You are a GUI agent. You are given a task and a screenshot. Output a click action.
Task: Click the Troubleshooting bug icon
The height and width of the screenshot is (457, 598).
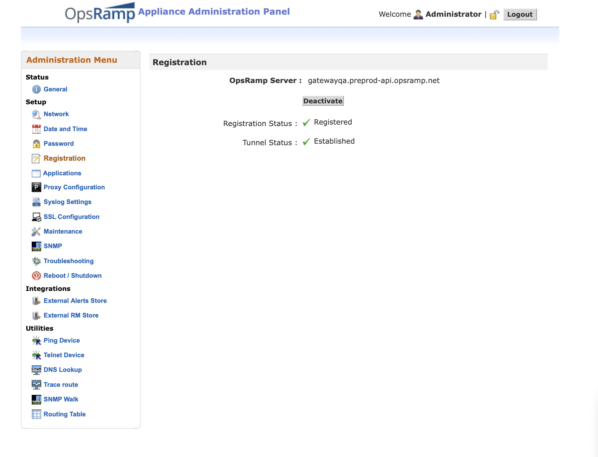point(36,261)
